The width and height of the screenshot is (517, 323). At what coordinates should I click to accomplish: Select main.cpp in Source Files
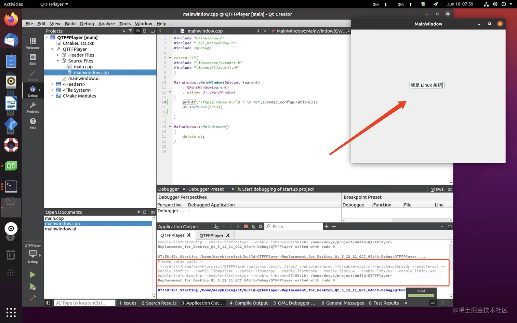[83, 67]
